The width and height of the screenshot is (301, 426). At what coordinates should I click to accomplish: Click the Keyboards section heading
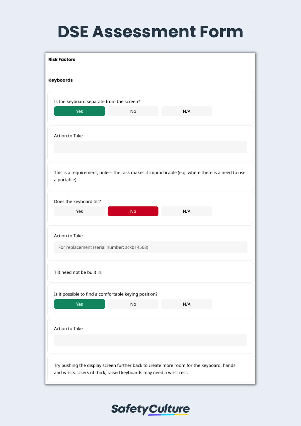[60, 80]
